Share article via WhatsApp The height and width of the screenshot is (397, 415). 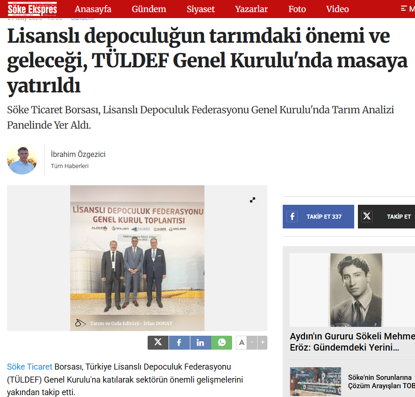point(221,343)
